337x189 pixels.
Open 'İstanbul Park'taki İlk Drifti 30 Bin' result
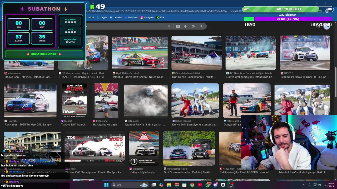pos(305,77)
